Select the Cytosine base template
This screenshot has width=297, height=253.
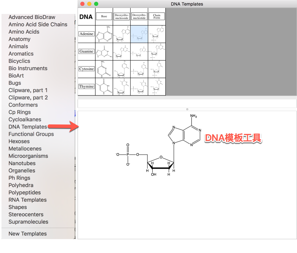coord(104,69)
